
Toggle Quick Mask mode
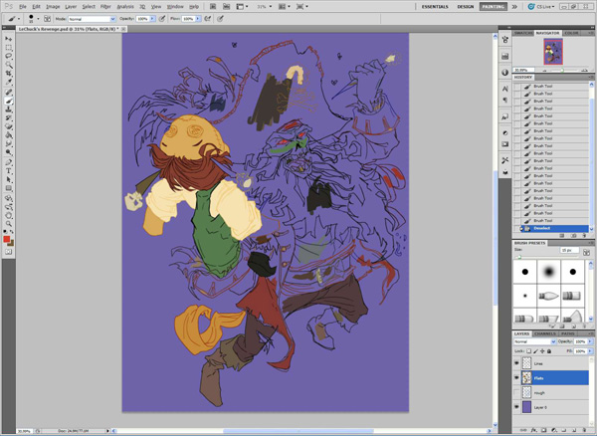tap(8, 252)
